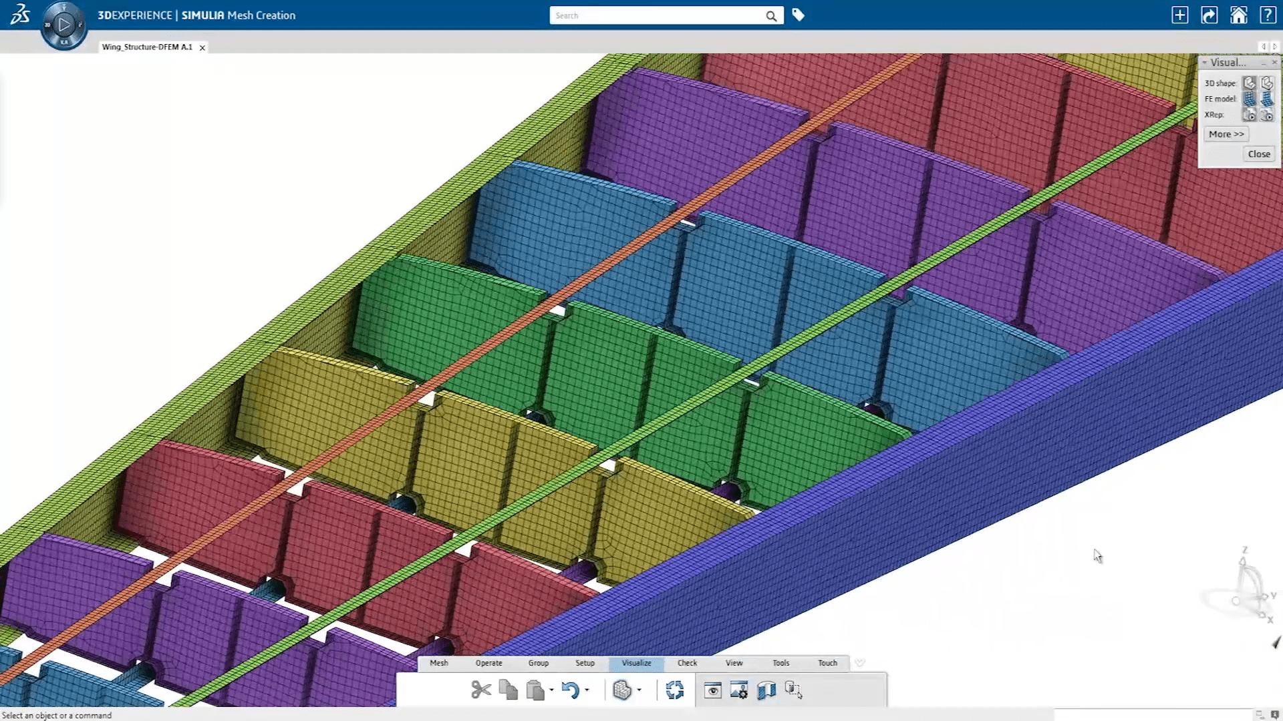Toggle the first XRep display button

(1249, 115)
